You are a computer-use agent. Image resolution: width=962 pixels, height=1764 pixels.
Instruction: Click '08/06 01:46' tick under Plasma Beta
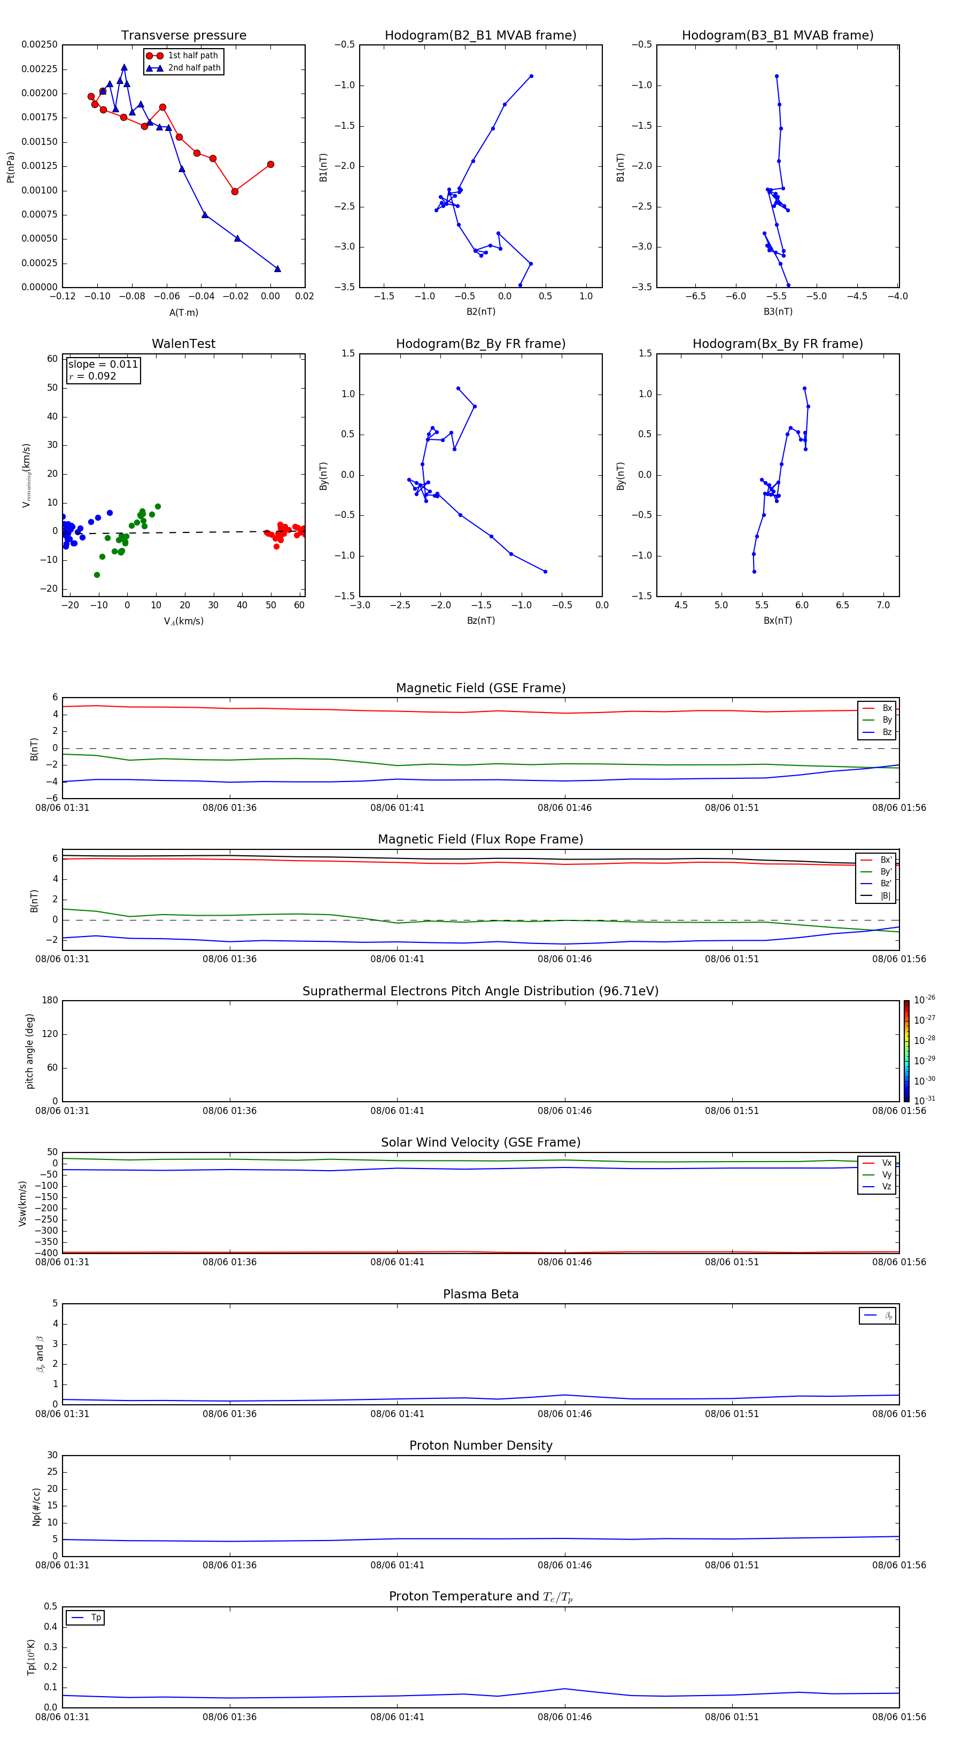click(x=564, y=1414)
